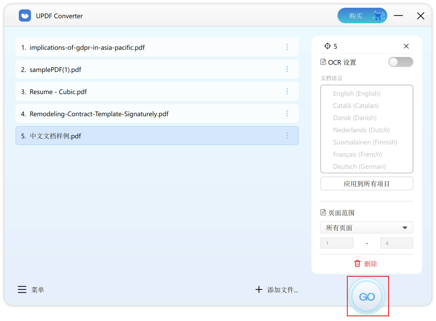436x321 pixels.
Task: Click the start page field showing 1
Action: pyautogui.click(x=337, y=243)
